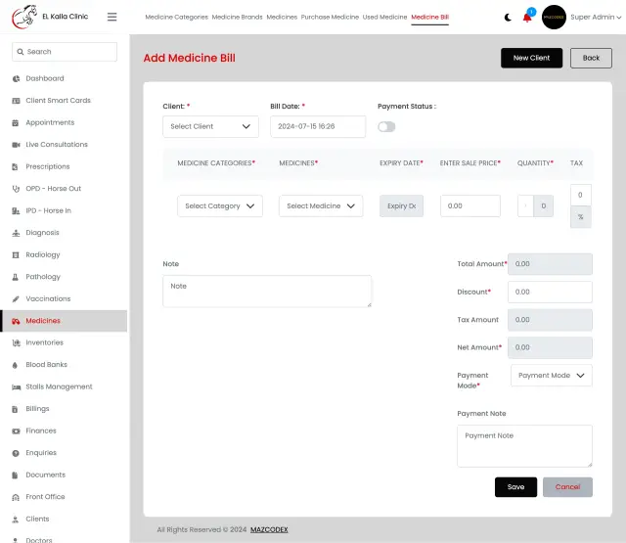
Task: Open Clients in the sidebar
Action: coord(37,520)
